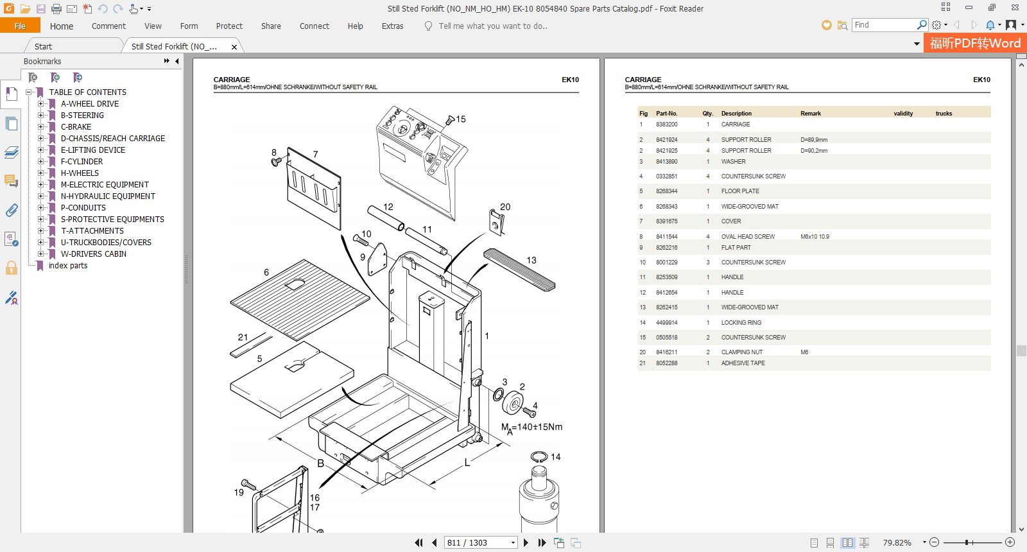Open the Comment ribbon tab
1027x552 pixels.
coord(108,26)
